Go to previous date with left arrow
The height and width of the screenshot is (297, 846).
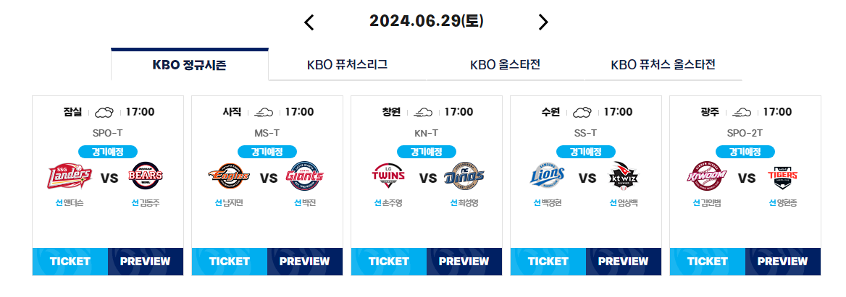tap(309, 22)
